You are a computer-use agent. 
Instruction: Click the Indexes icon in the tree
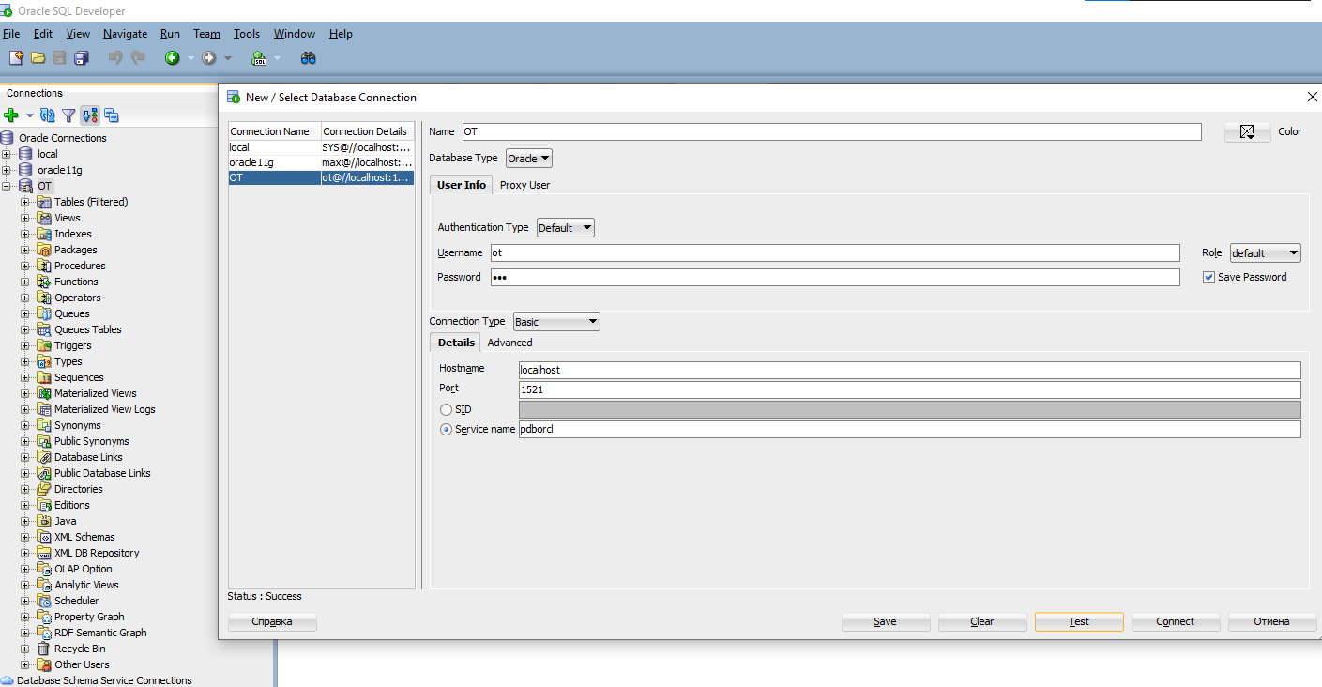tap(45, 234)
